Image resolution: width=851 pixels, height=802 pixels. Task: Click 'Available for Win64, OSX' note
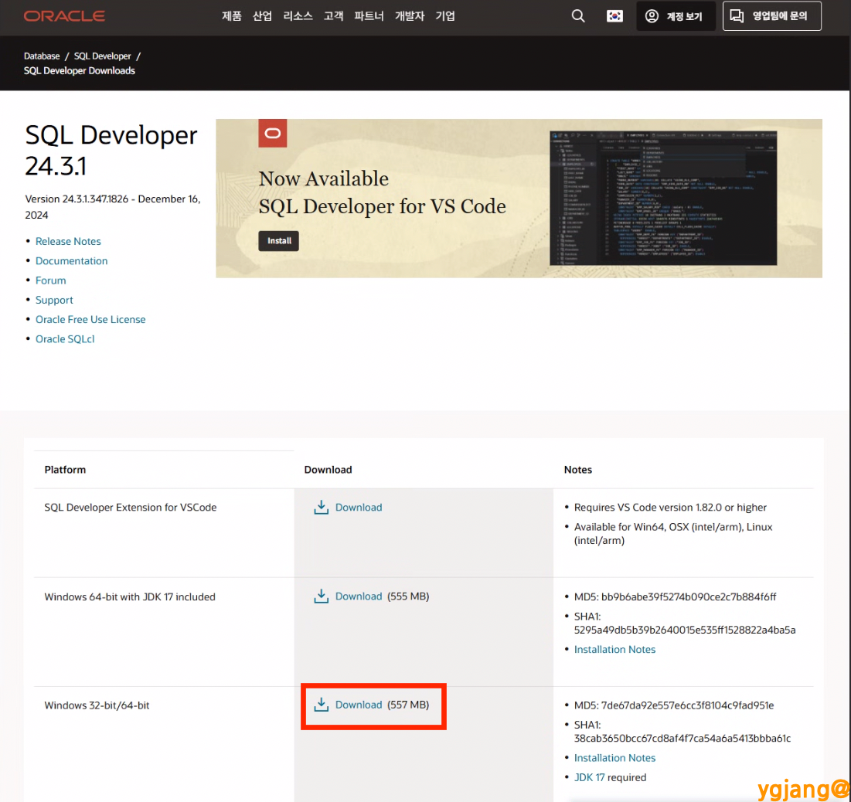tap(673, 533)
